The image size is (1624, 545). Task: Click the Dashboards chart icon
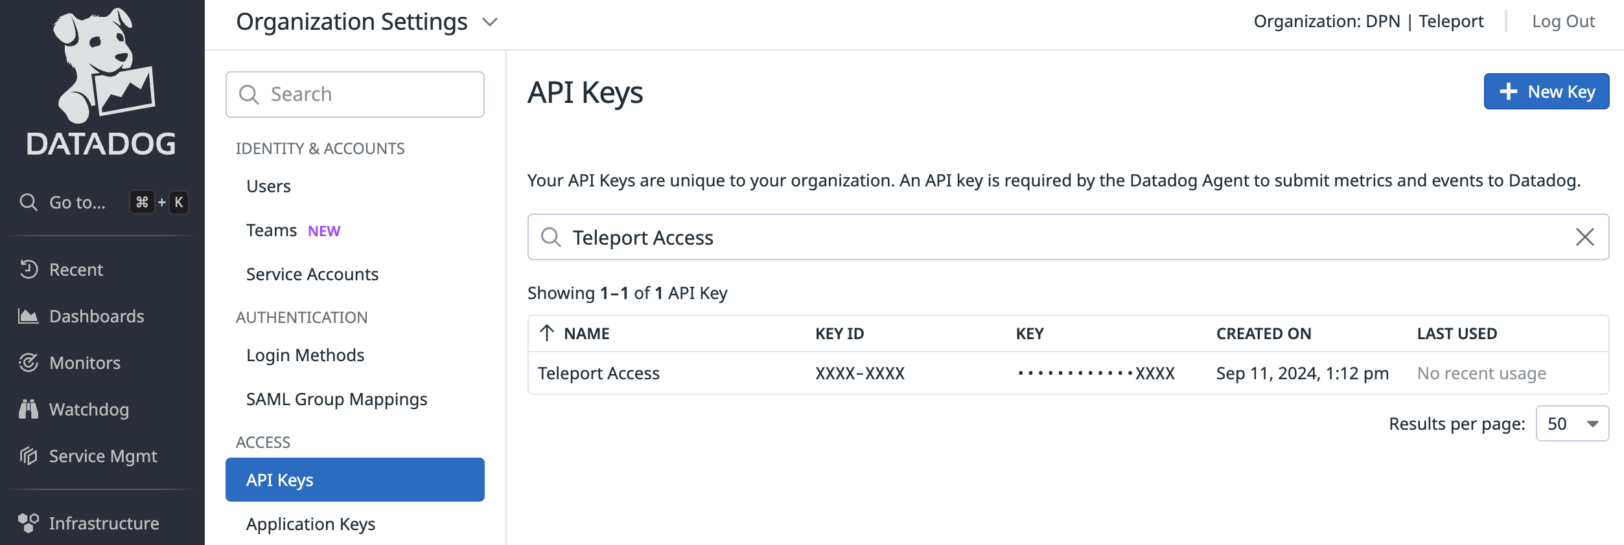coord(29,316)
